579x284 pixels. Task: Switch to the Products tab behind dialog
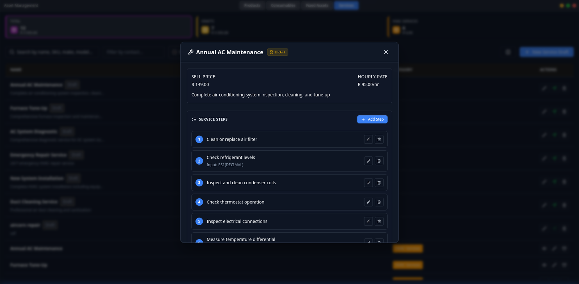pos(252,5)
